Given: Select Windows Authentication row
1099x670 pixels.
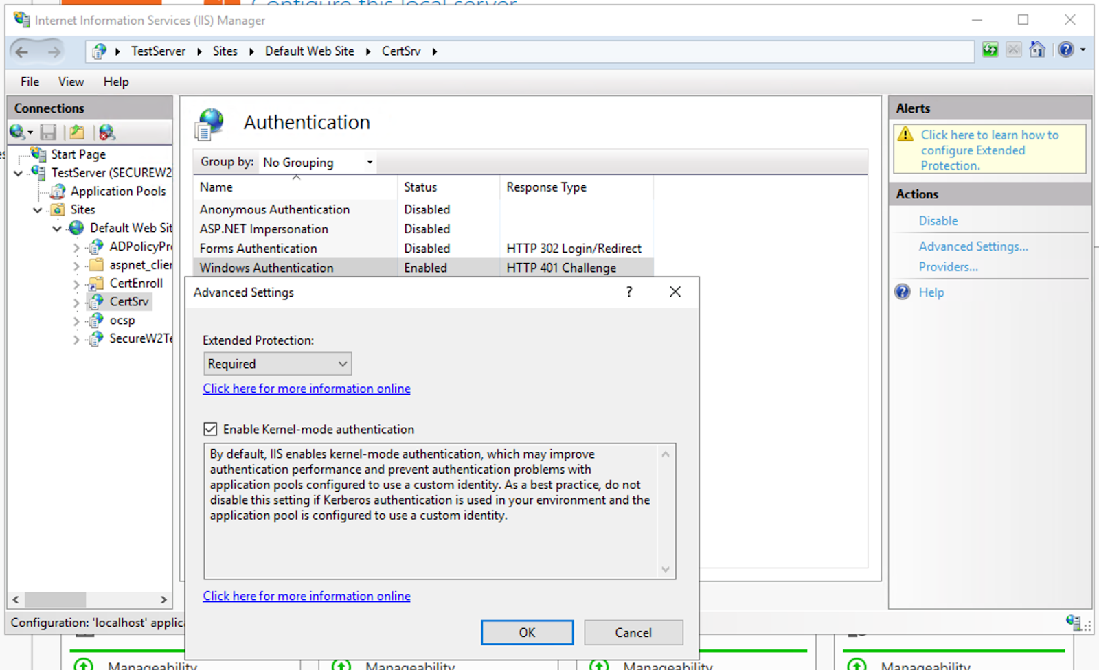Looking at the screenshot, I should pos(423,268).
